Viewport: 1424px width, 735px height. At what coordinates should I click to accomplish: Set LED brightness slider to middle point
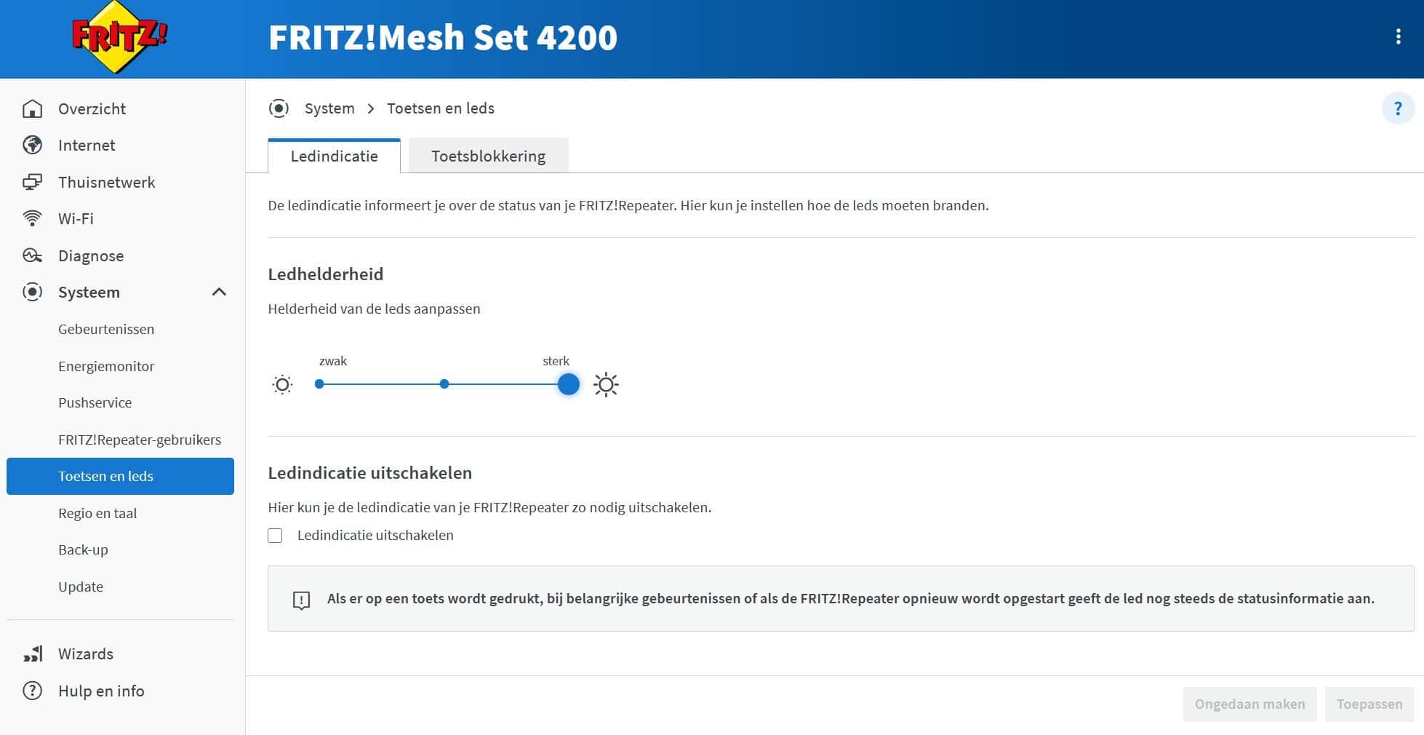(444, 384)
